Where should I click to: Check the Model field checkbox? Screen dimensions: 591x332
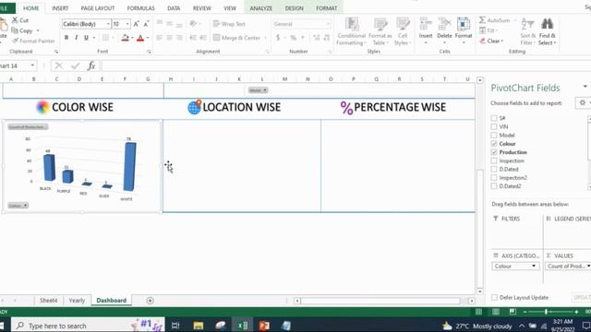494,136
